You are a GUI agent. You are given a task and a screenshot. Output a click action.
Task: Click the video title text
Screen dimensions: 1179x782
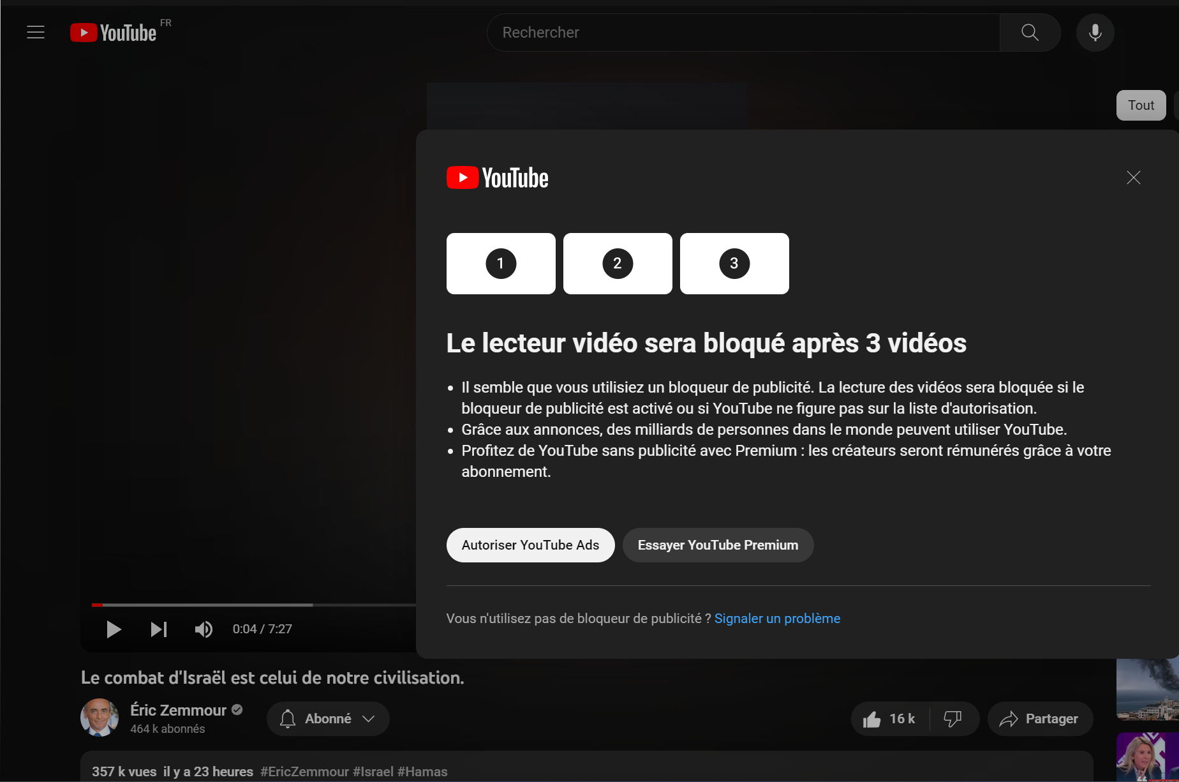(x=272, y=678)
